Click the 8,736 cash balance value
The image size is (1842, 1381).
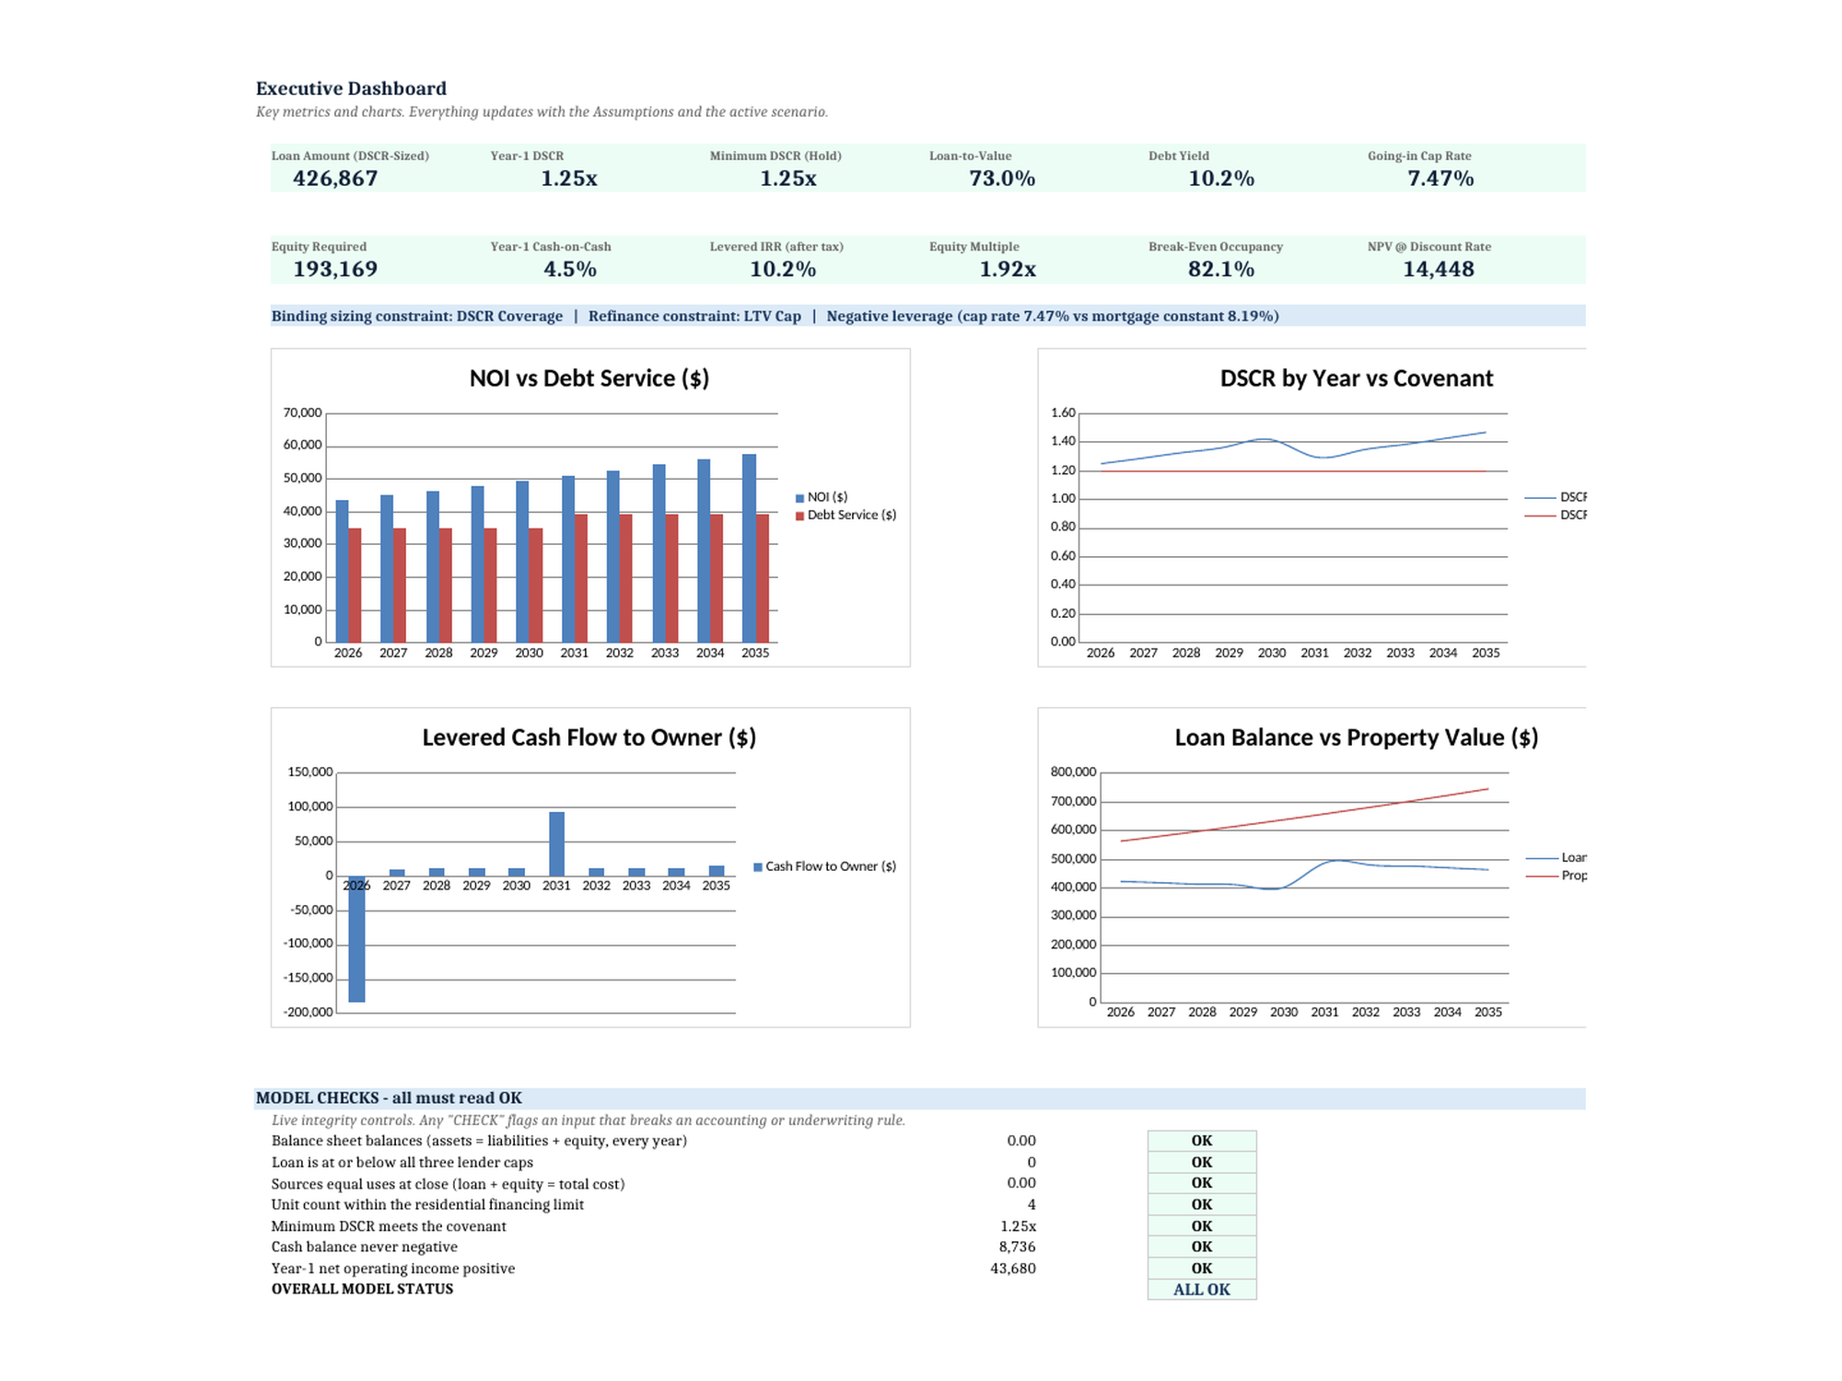click(x=1017, y=1248)
